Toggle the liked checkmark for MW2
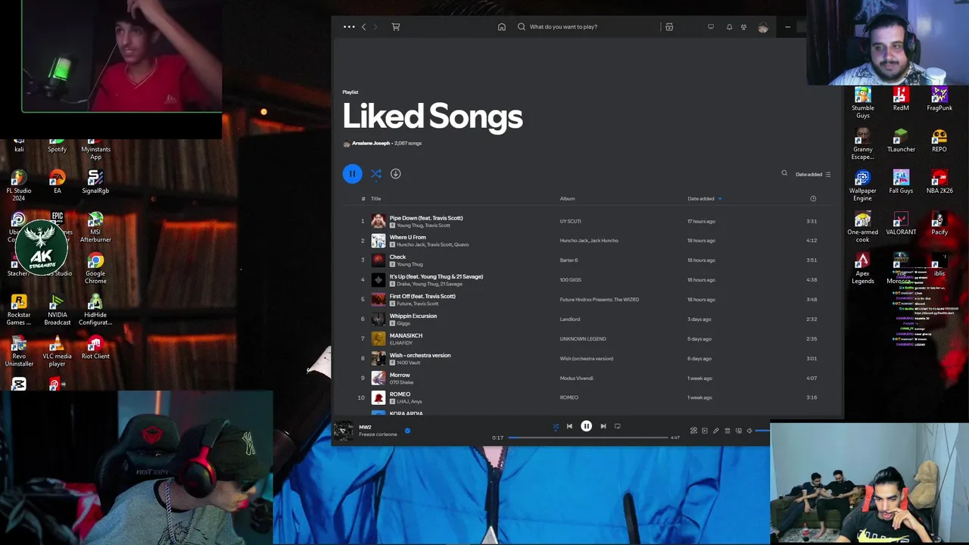Image resolution: width=969 pixels, height=545 pixels. [x=407, y=431]
